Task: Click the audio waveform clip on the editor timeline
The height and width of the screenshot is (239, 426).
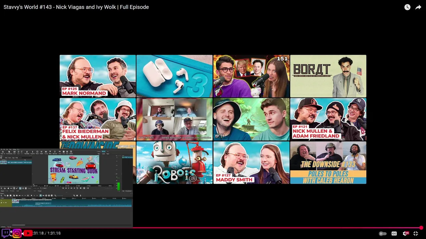Action: coord(72,203)
